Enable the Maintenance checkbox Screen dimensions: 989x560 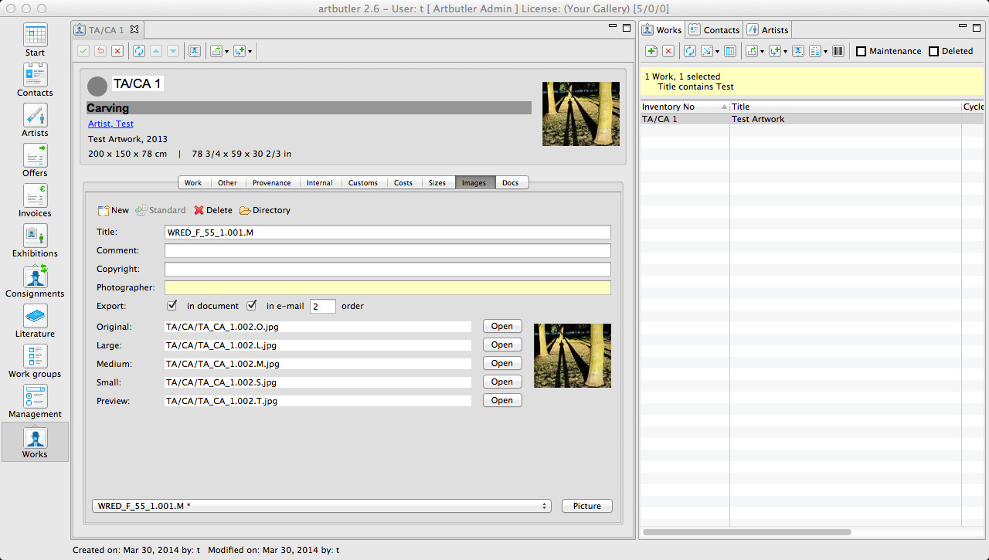[x=861, y=52]
